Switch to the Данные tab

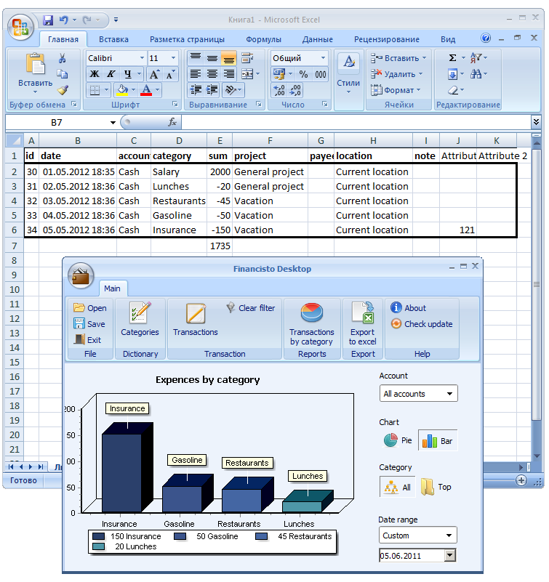tap(318, 39)
